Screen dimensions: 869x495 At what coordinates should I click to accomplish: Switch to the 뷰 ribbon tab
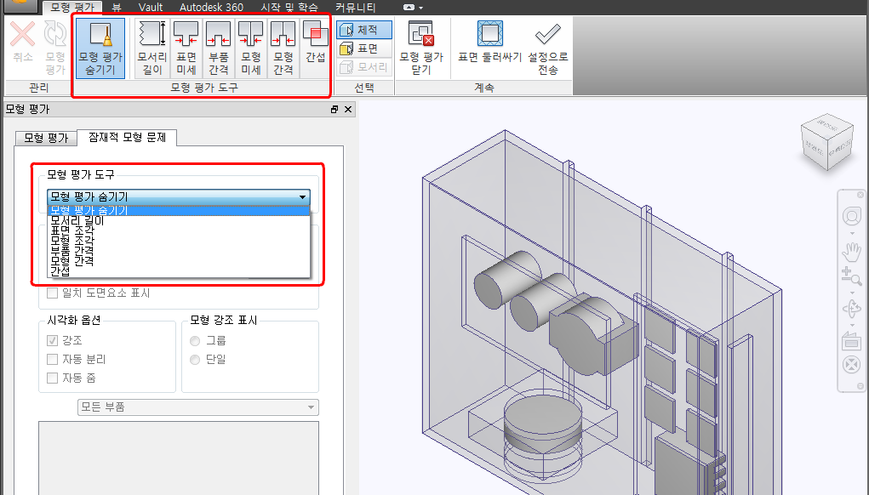(117, 7)
